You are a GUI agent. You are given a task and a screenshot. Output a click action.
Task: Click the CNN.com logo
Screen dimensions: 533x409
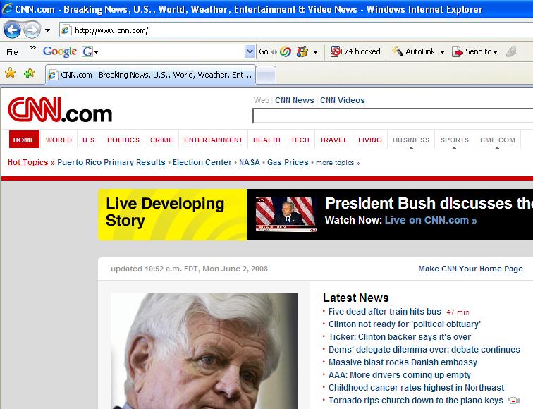60,112
